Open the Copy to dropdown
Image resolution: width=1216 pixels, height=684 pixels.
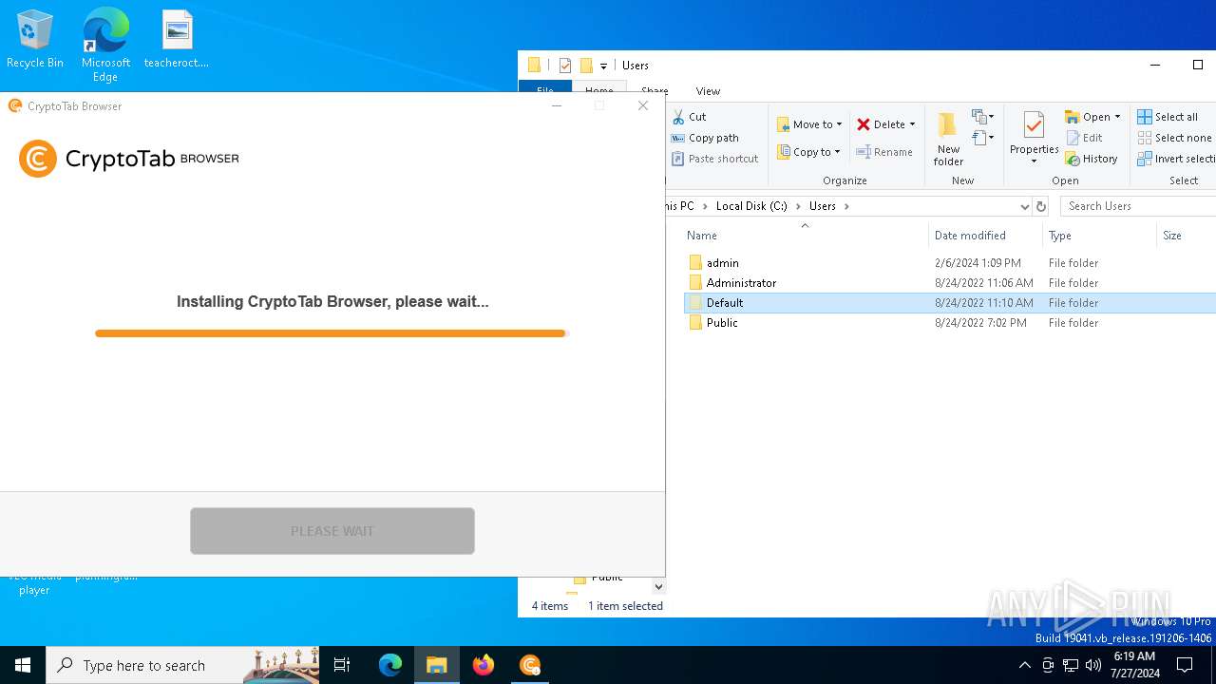point(808,152)
